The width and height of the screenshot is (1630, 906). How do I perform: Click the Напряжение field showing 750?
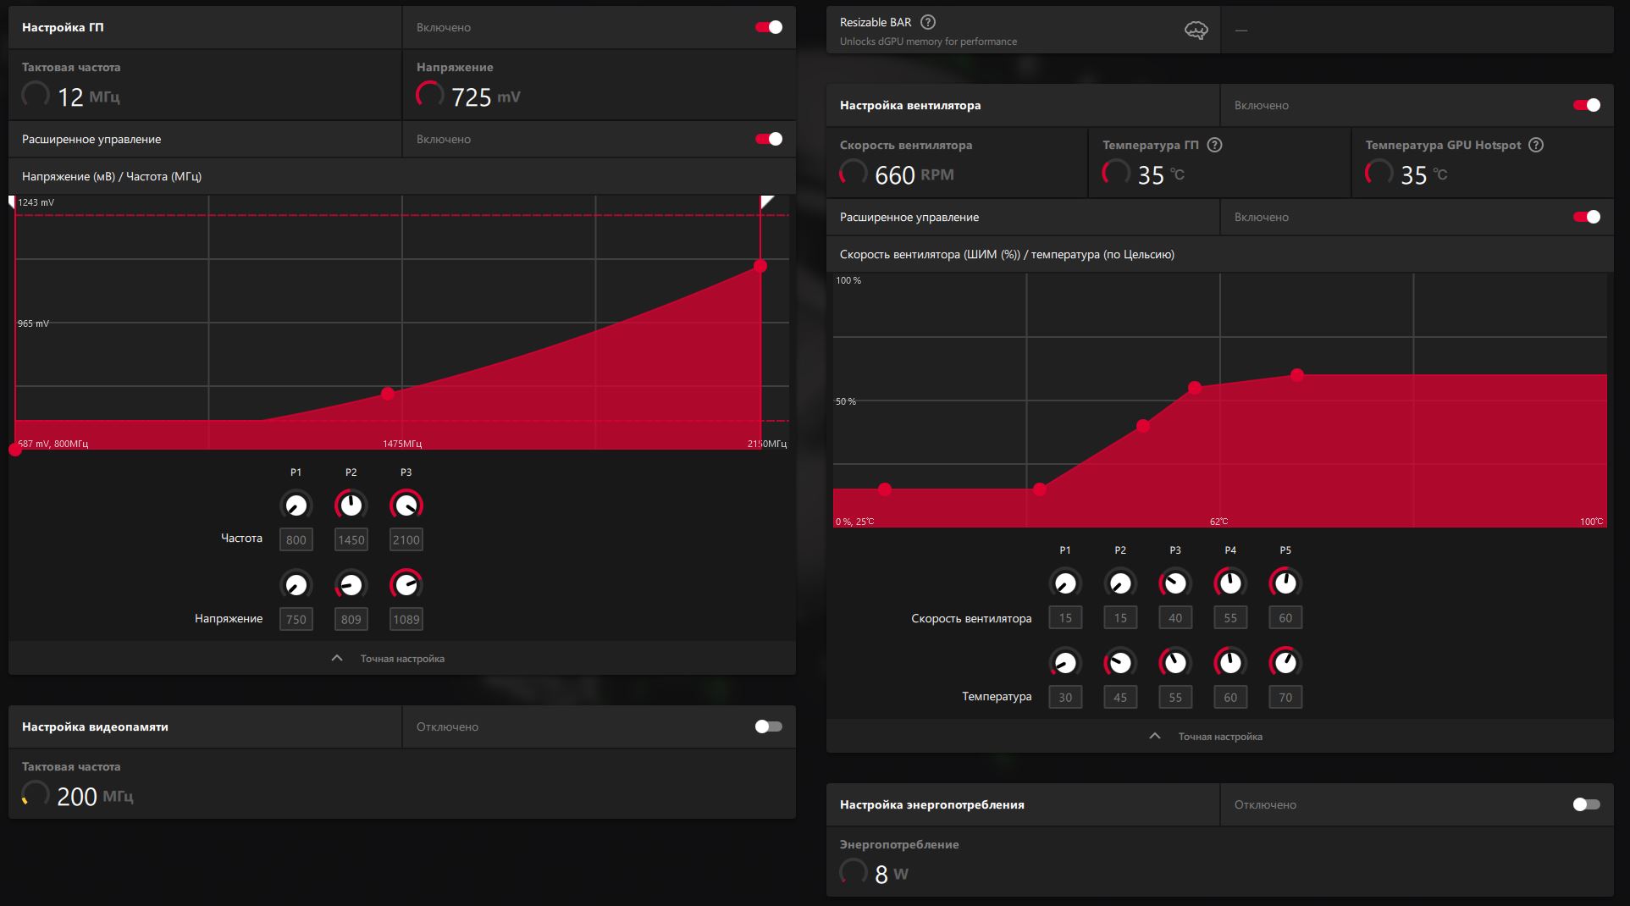click(x=296, y=619)
